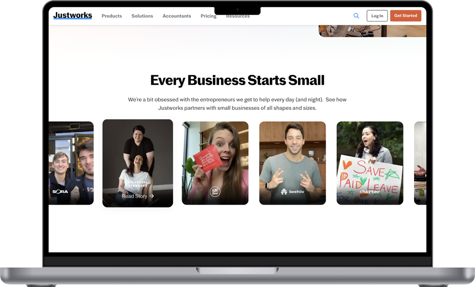Viewport: 475px width, 287px height.
Task: Open the Sora customer story card
Action: pos(71,163)
